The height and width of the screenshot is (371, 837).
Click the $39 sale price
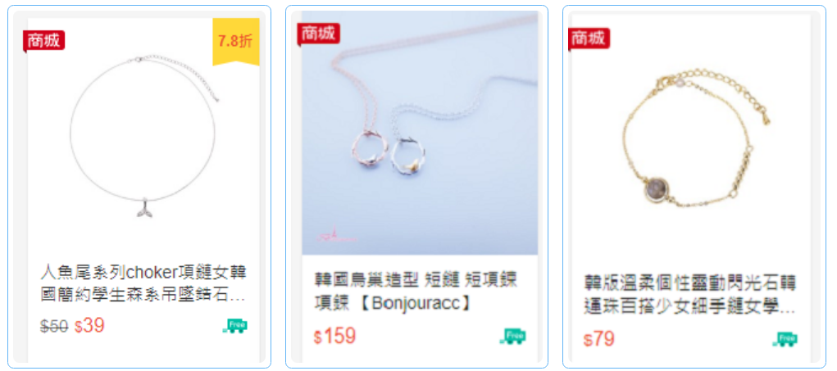coord(89,326)
